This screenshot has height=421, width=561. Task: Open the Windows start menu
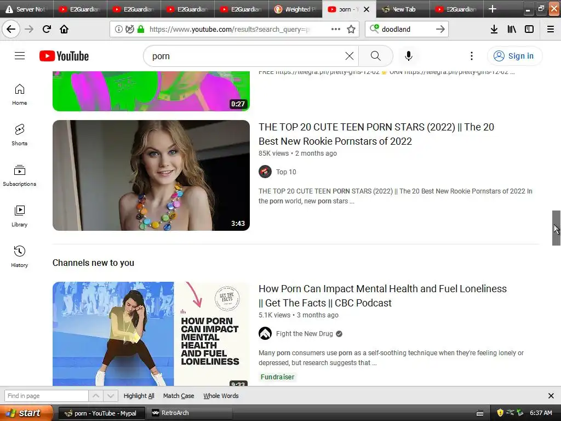[x=26, y=413]
